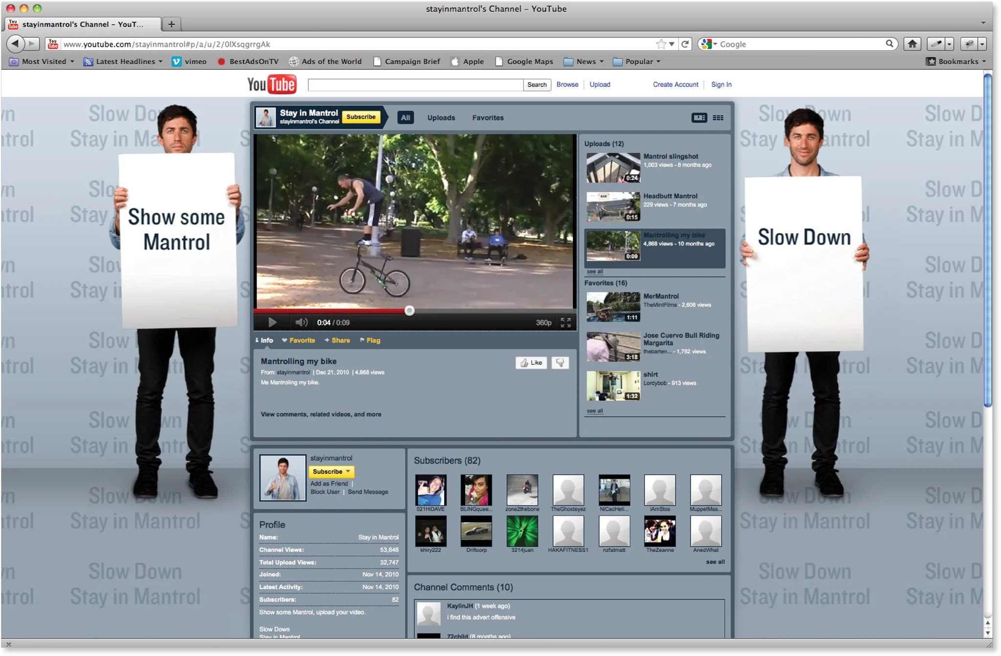Open the browser home page icon
Screen dimensions: 1001x656
912,44
